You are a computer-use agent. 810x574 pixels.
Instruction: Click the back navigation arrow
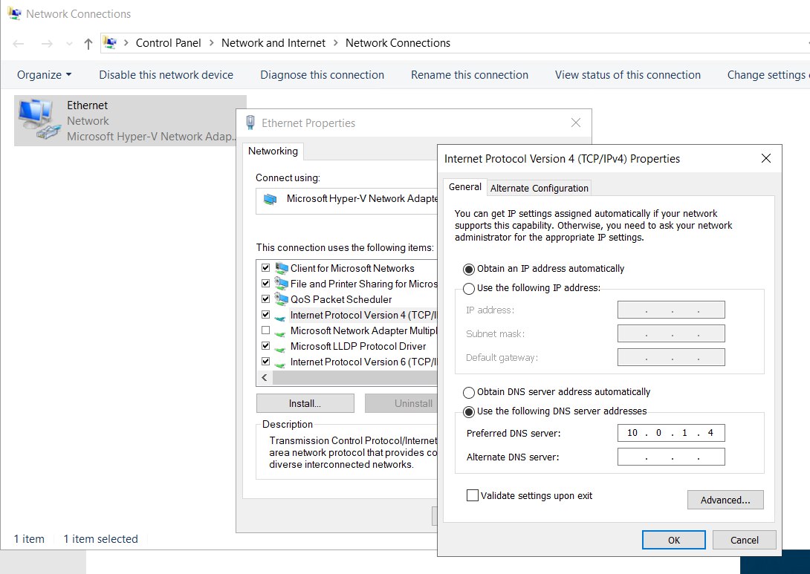(18, 43)
